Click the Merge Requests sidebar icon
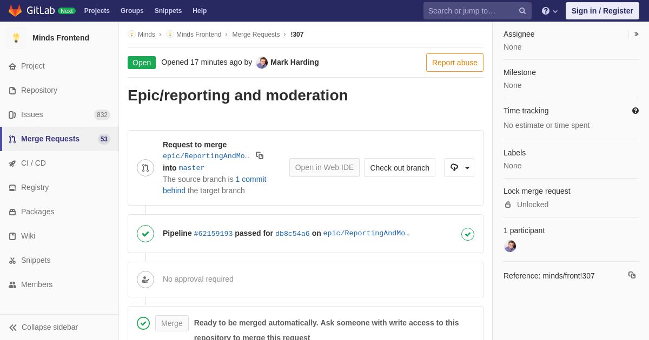 pos(12,139)
